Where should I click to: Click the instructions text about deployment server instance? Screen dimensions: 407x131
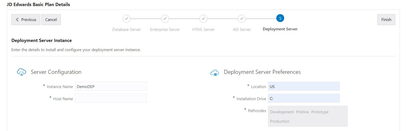(x=76, y=50)
